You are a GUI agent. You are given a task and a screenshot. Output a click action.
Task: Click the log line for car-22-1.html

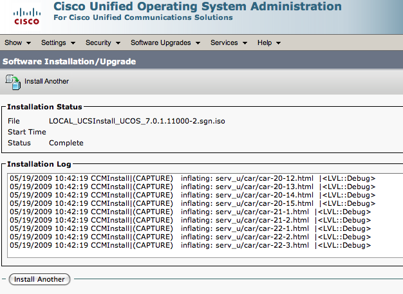click(x=190, y=228)
